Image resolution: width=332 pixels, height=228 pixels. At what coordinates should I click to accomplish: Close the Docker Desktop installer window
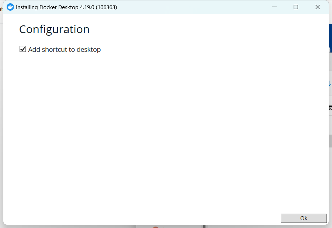click(x=317, y=7)
